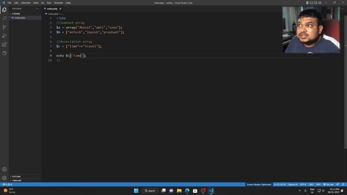Click the Ln 9, Col 14 cursor position
Screen dimensions: 347x195
(x=280, y=184)
